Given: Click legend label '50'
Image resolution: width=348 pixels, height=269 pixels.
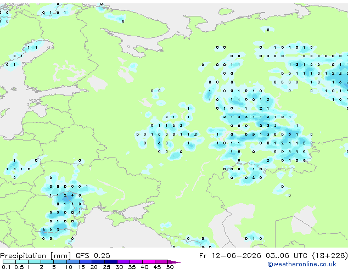Looking at the screenshot, I should pyautogui.click(x=170, y=267).
